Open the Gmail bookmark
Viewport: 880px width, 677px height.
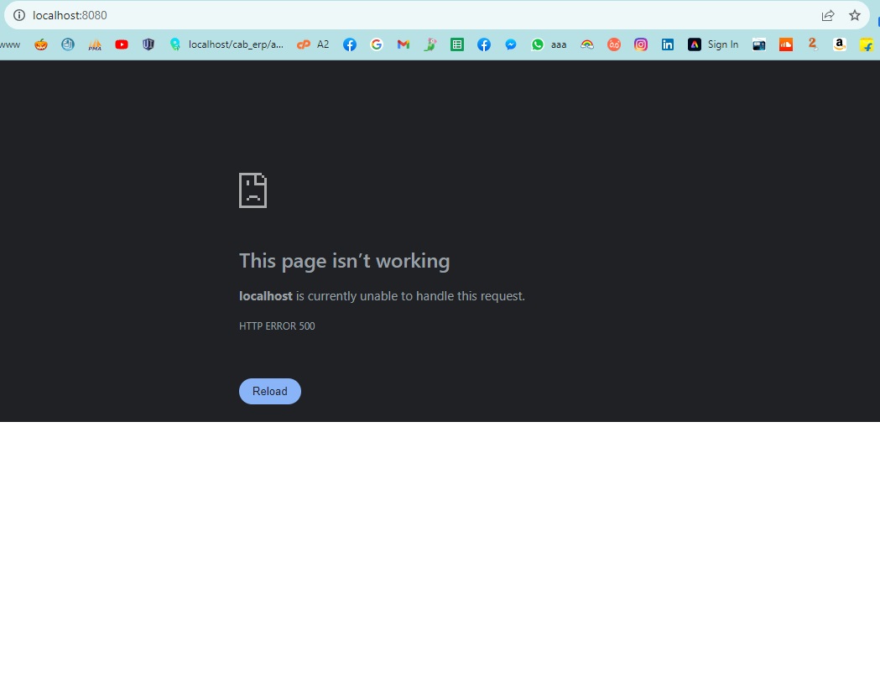click(x=403, y=44)
